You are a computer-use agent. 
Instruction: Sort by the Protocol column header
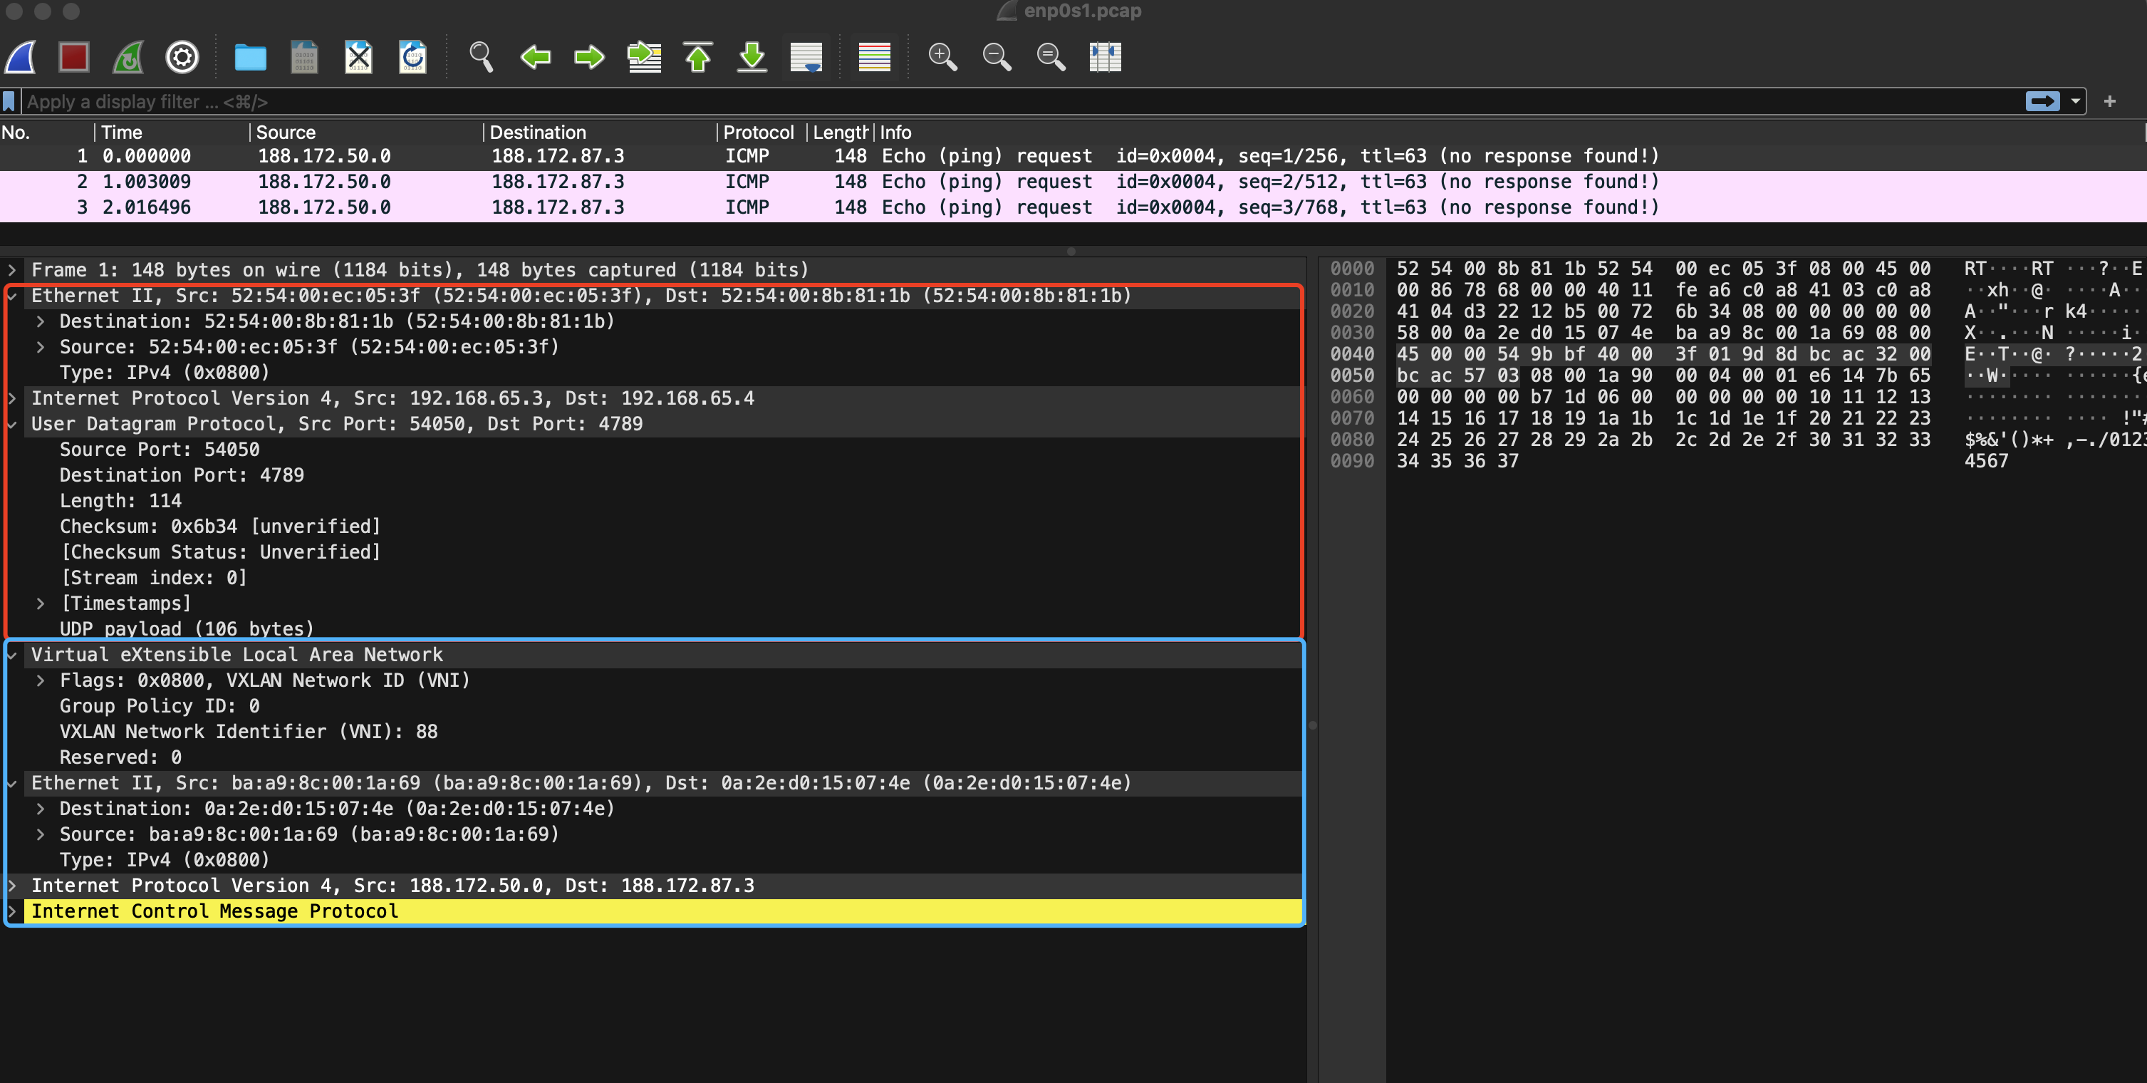point(761,133)
